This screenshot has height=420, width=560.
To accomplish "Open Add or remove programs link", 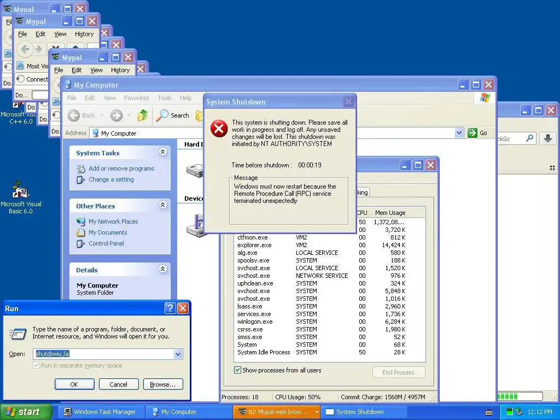I will pyautogui.click(x=121, y=168).
